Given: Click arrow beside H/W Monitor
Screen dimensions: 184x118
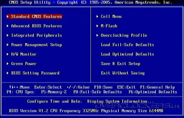Looking at the screenshot, I should coord(8,54).
